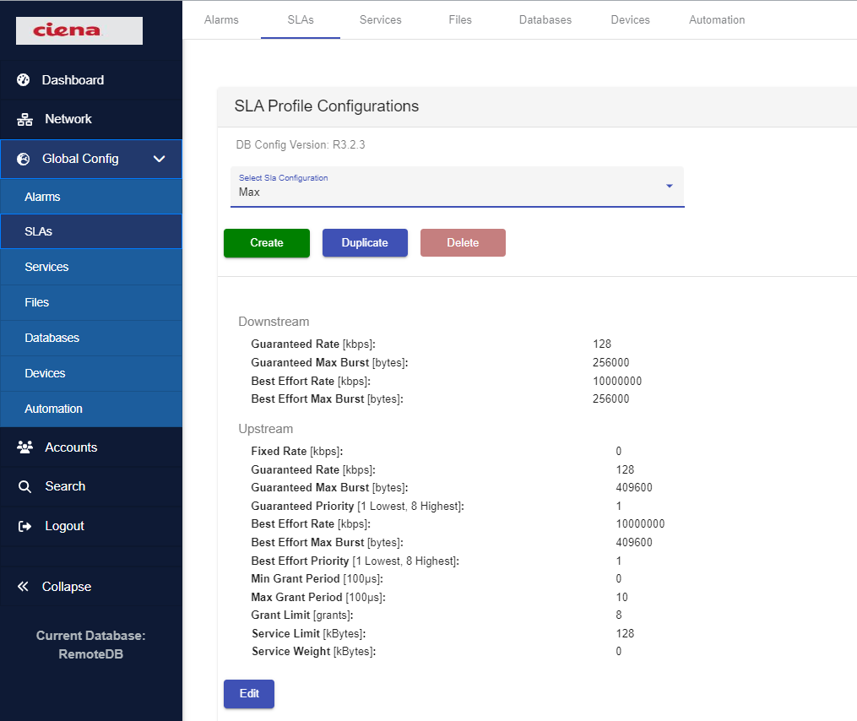Select SLAs in the sidebar submenu
Screen dimensions: 857x721
point(91,232)
